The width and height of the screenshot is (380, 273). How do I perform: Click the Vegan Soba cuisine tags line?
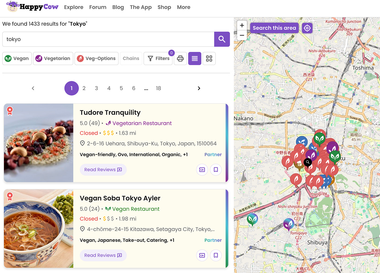pos(127,240)
